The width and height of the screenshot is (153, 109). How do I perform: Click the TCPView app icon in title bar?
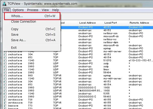pyautogui.click(x=4, y=4)
